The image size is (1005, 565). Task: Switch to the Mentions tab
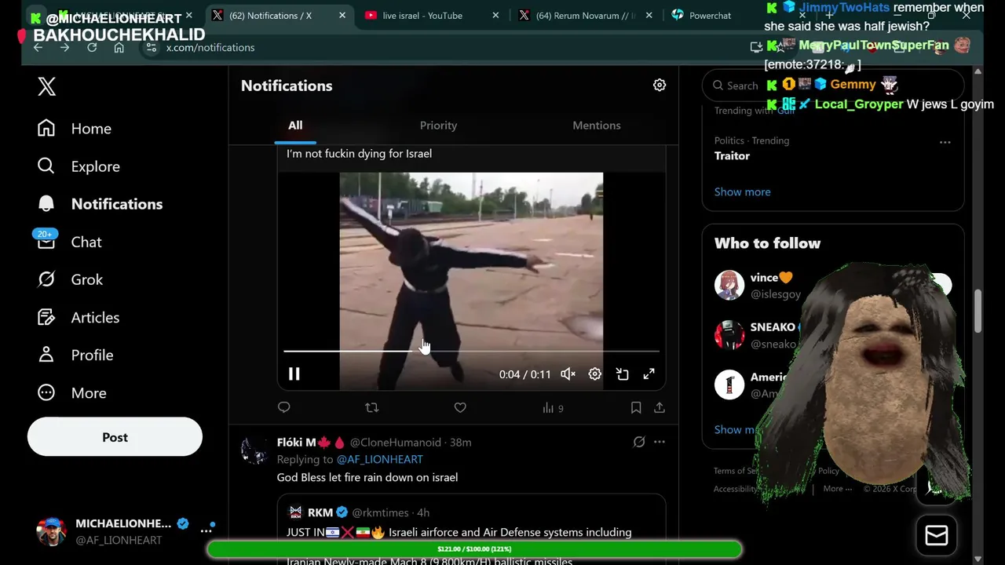pyautogui.click(x=597, y=126)
